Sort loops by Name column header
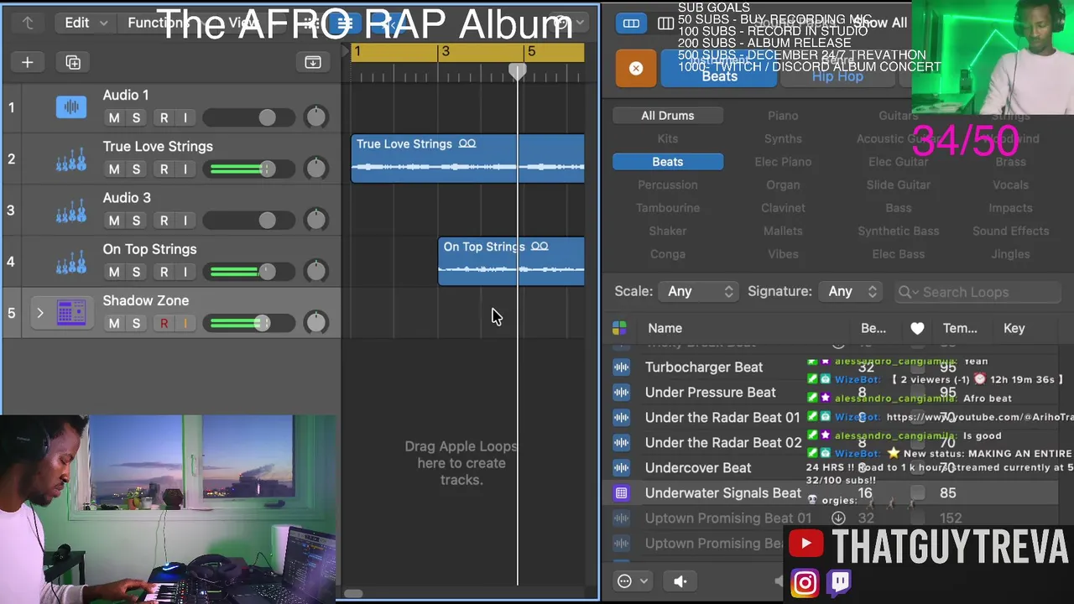Screen dimensions: 1074x604 [665, 328]
